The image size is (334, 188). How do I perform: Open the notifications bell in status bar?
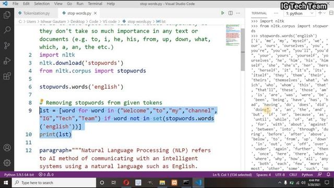coord(328,174)
